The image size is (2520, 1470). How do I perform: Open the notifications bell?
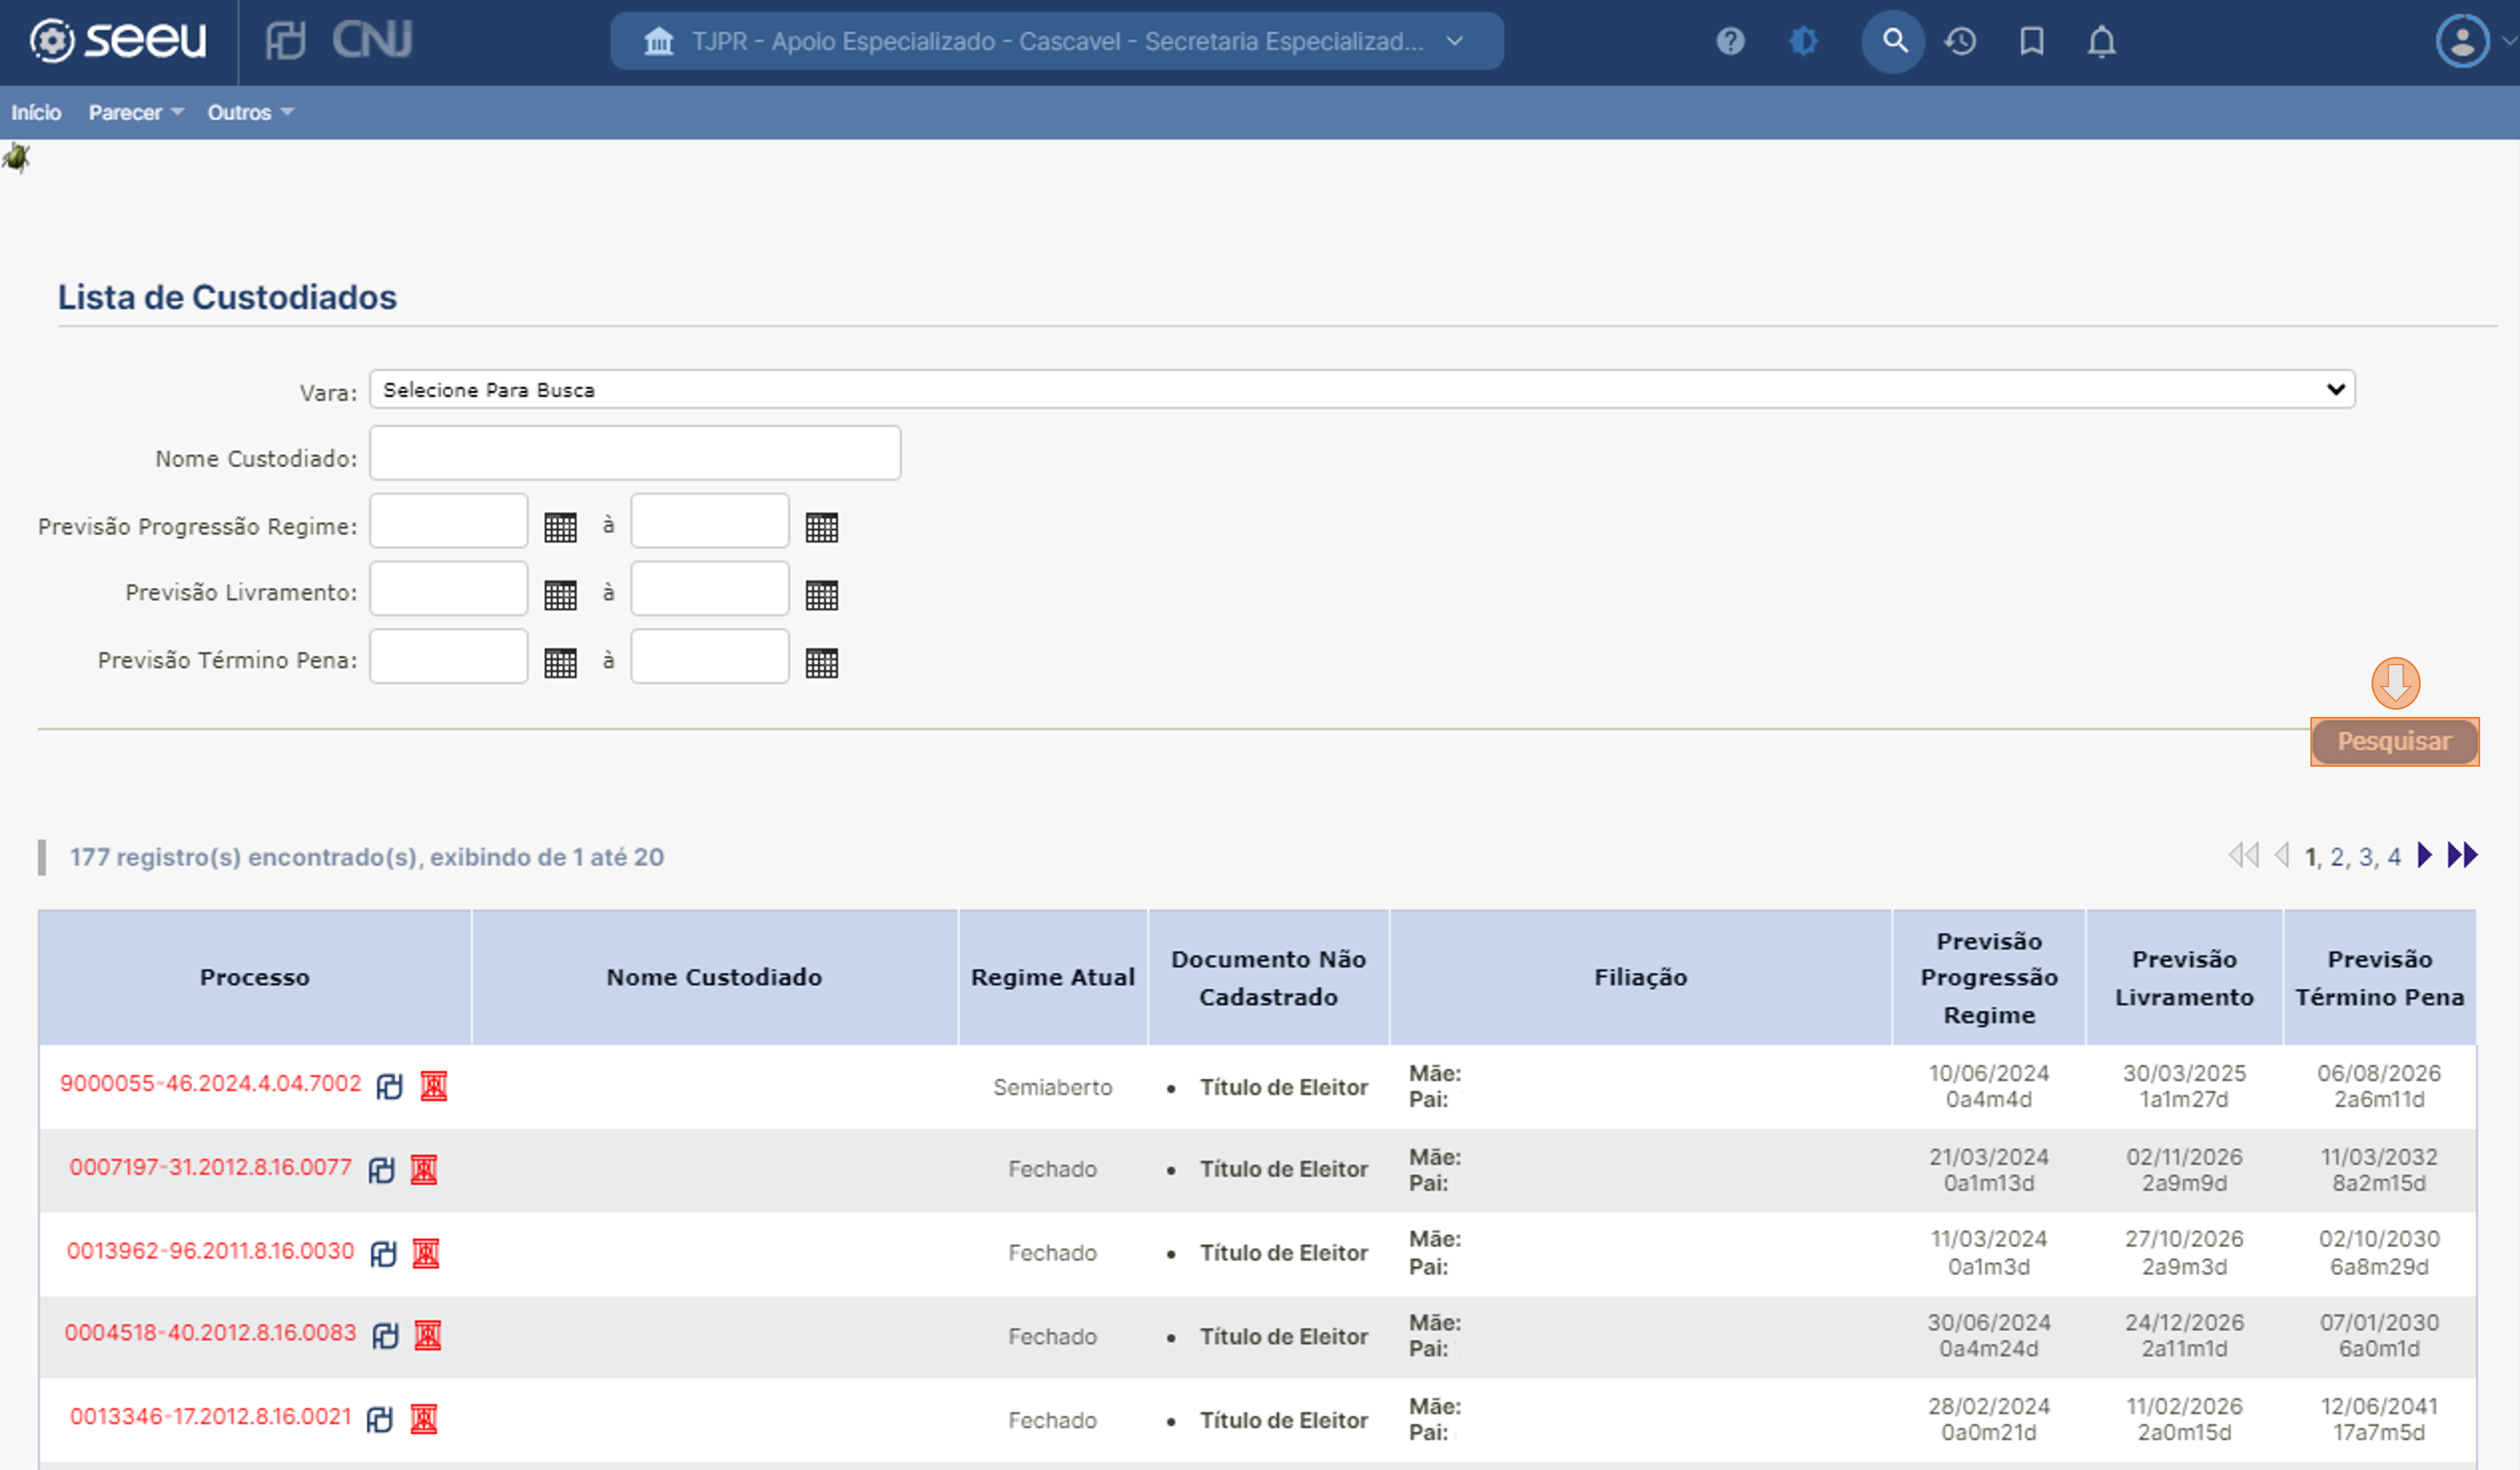pos(2102,41)
